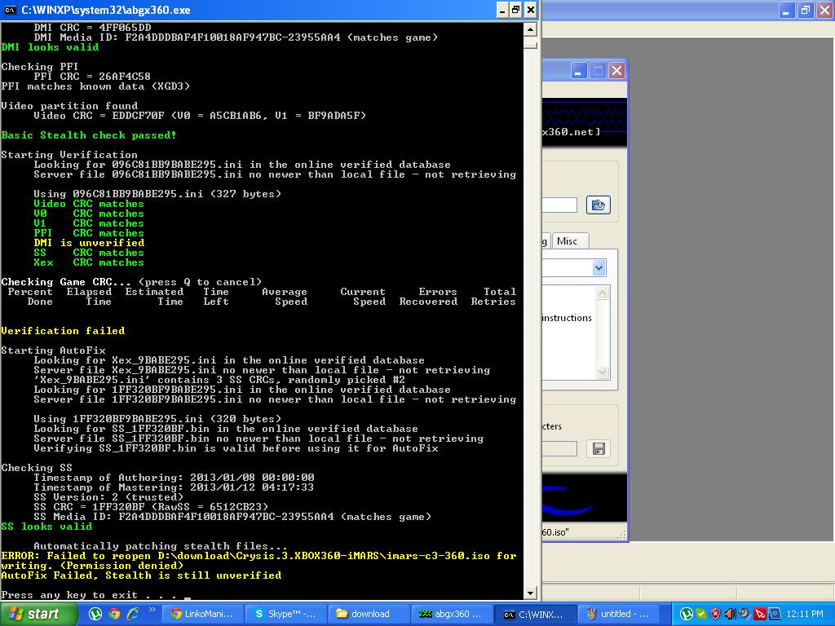Click 'AutoFix Failed, Stealth is still unverified' text
Image resolution: width=835 pixels, height=626 pixels.
click(x=141, y=575)
